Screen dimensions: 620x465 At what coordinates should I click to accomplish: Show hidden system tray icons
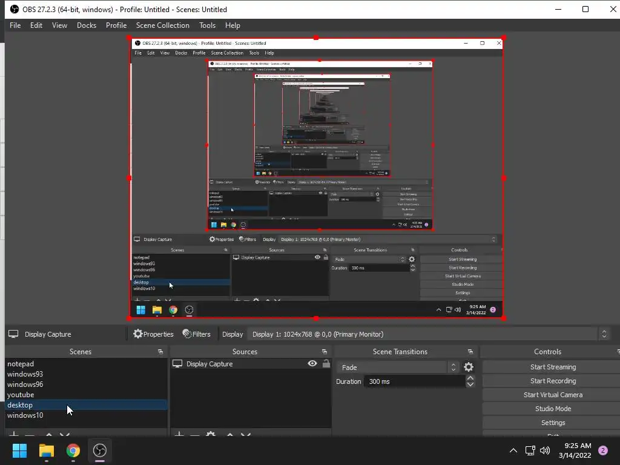[513, 450]
